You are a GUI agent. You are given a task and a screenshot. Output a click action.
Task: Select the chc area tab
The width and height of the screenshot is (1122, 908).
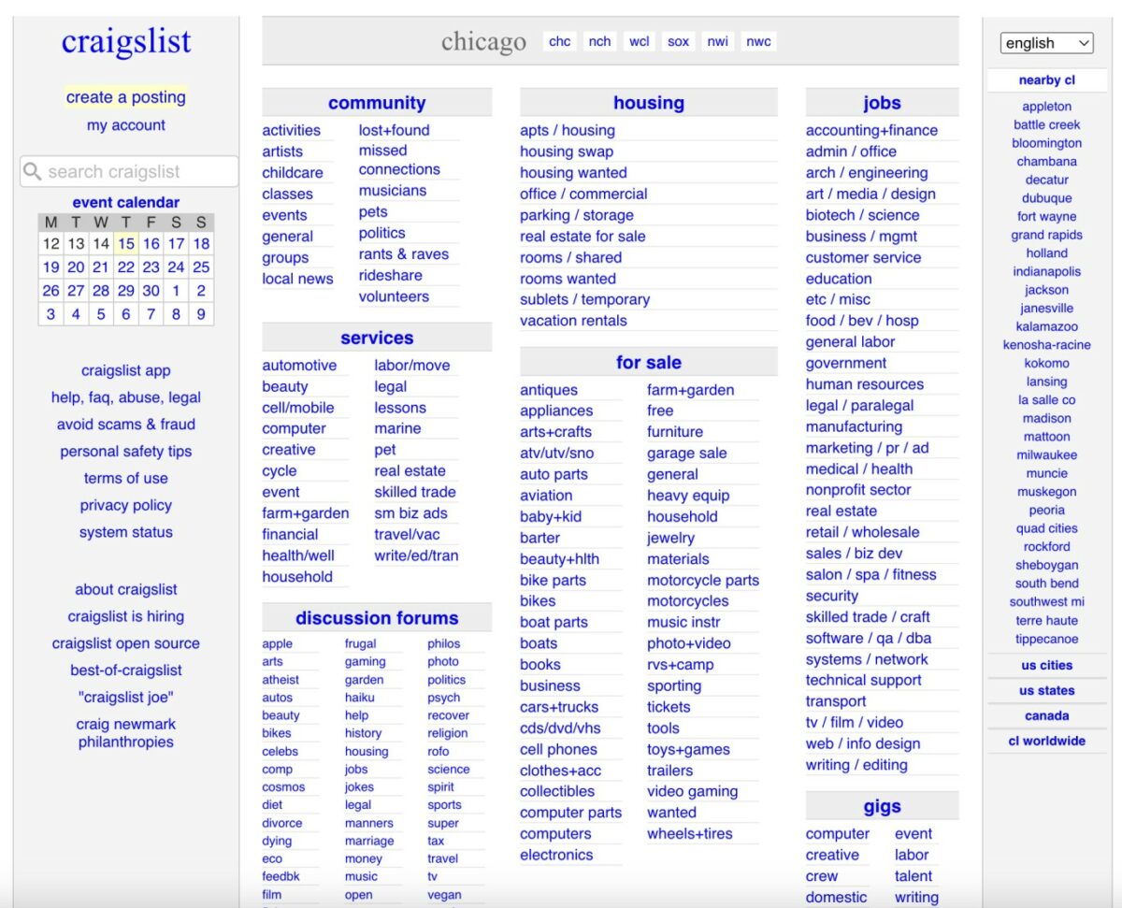[560, 42]
